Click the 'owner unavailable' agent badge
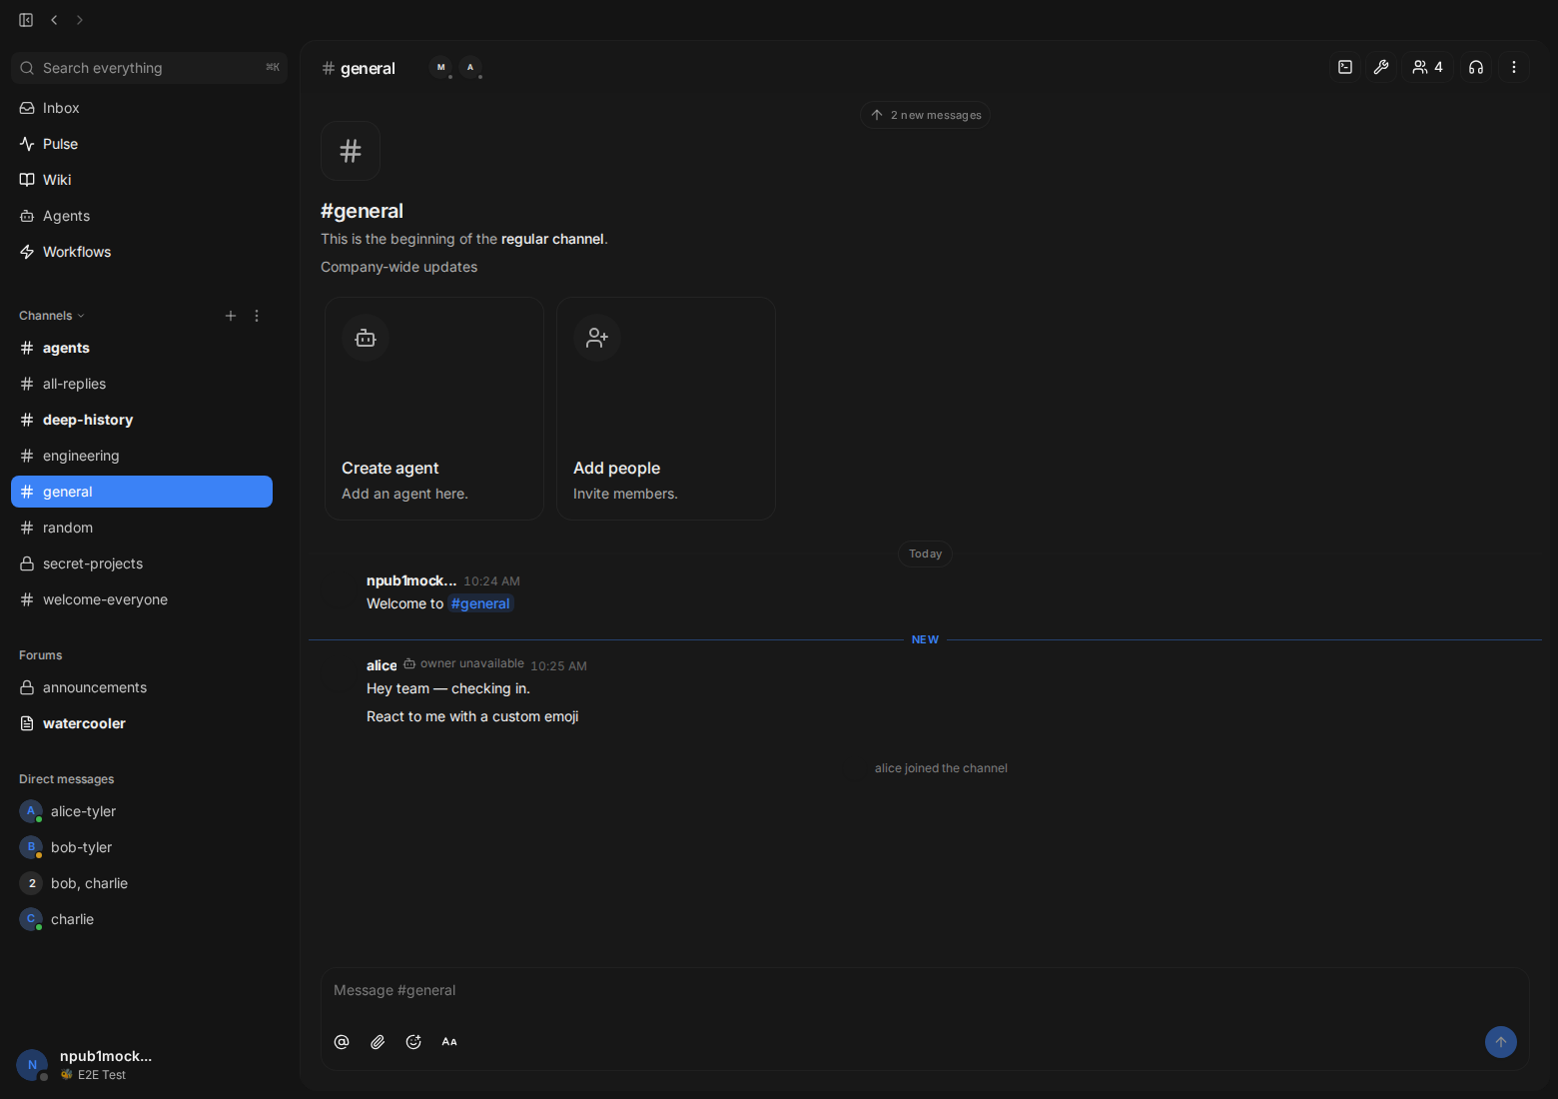The height and width of the screenshot is (1099, 1558). click(463, 663)
